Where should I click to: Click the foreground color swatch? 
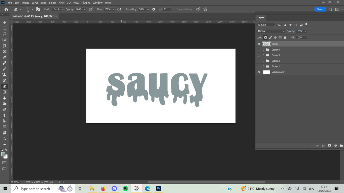[x=3, y=154]
